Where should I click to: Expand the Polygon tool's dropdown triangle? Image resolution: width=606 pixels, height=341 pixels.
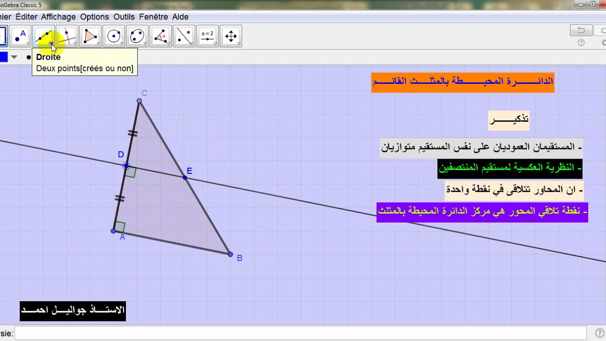click(98, 44)
